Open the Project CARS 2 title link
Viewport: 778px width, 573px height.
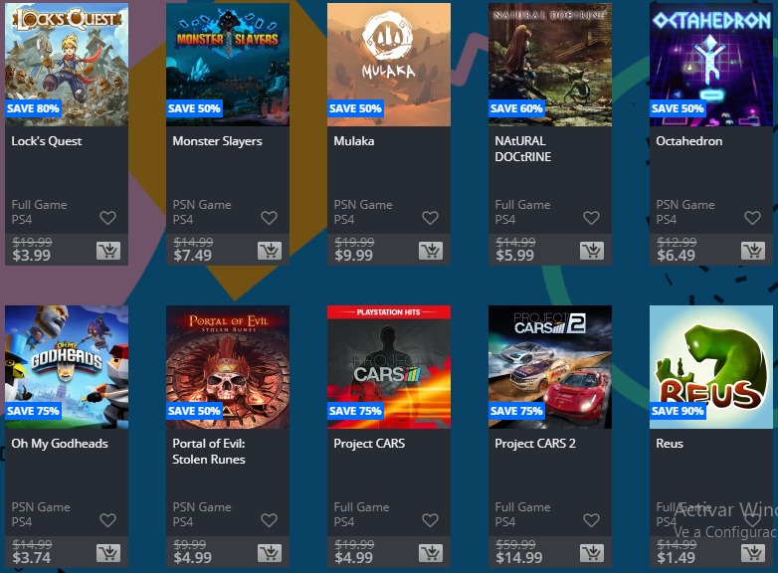coord(535,444)
